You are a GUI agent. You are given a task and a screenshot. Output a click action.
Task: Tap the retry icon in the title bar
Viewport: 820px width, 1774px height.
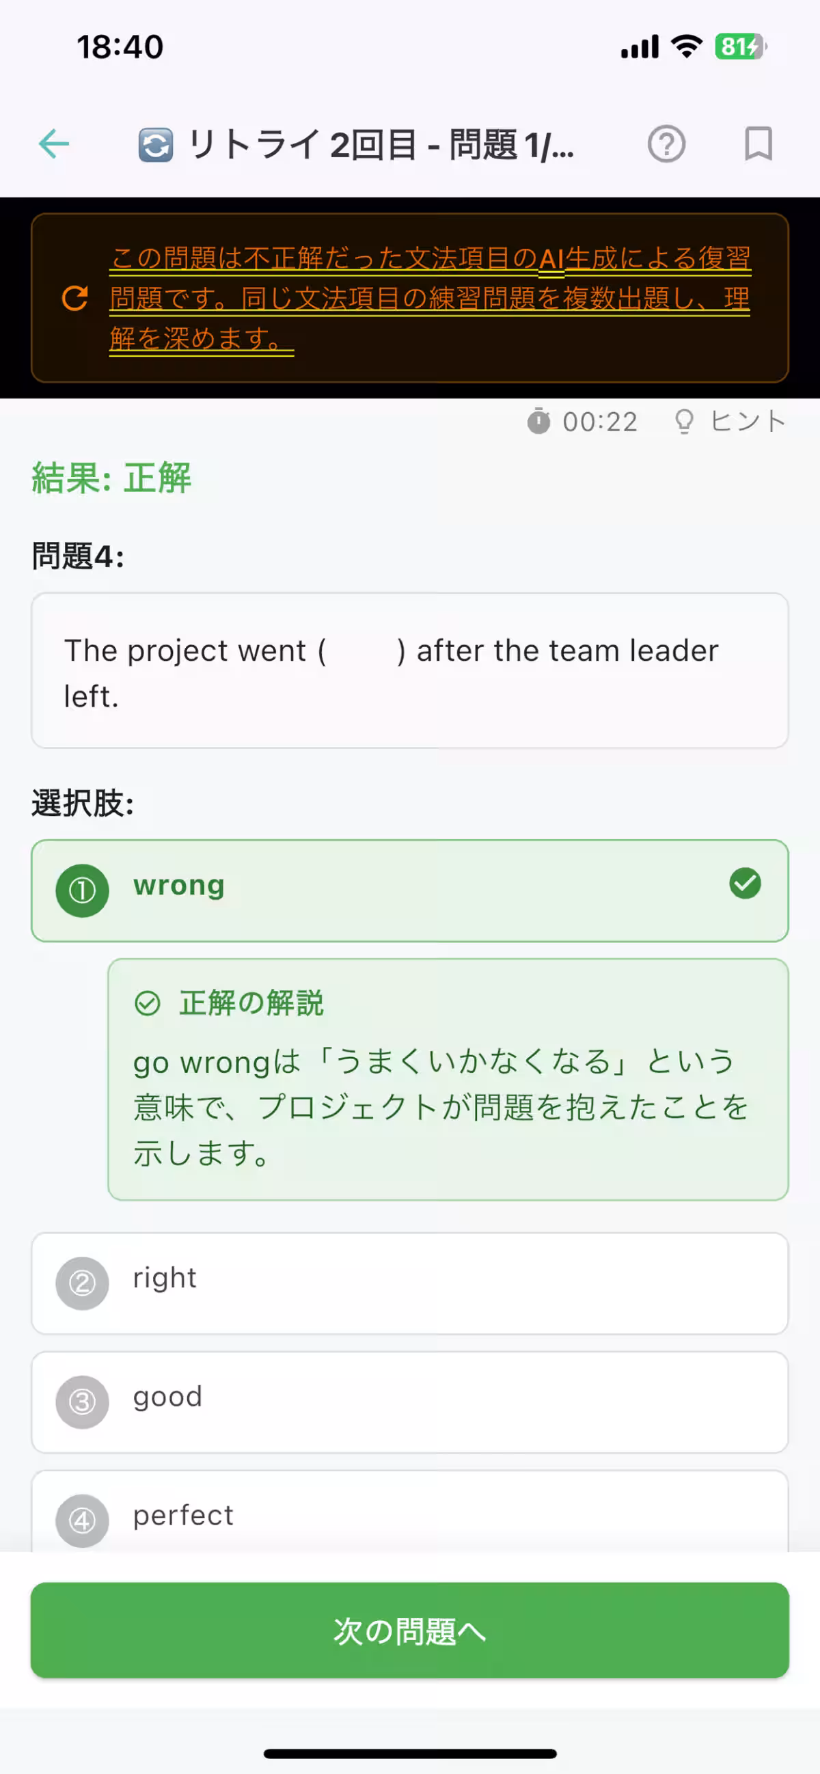point(154,144)
